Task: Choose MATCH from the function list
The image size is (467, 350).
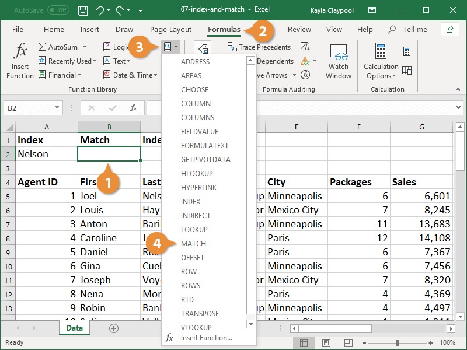Action: (x=193, y=243)
